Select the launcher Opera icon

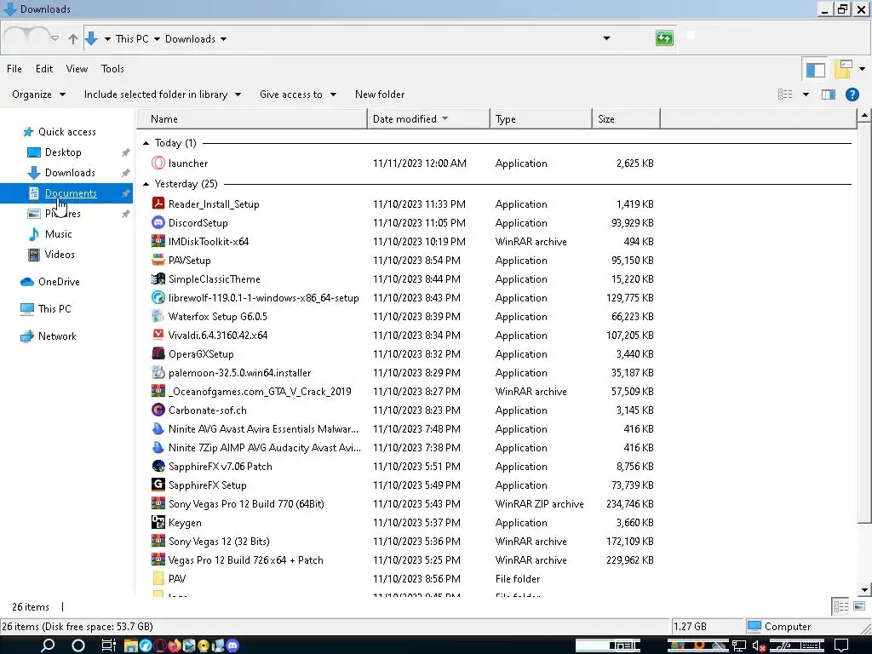click(158, 163)
